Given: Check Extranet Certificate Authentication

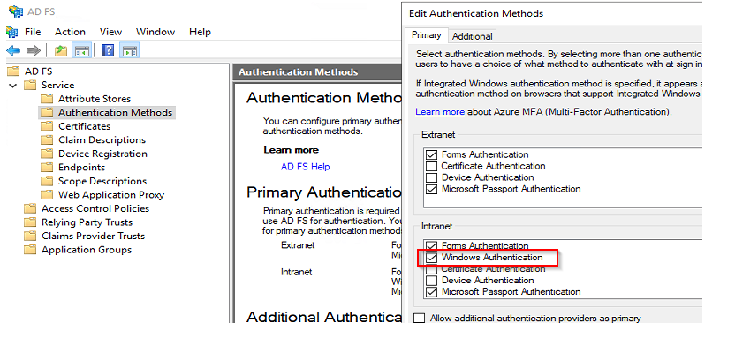Looking at the screenshot, I should point(432,166).
